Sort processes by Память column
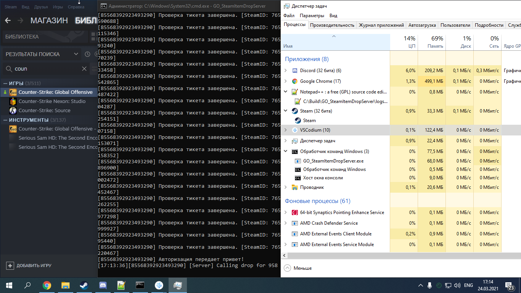Image resolution: width=521 pixels, height=293 pixels. (432, 42)
